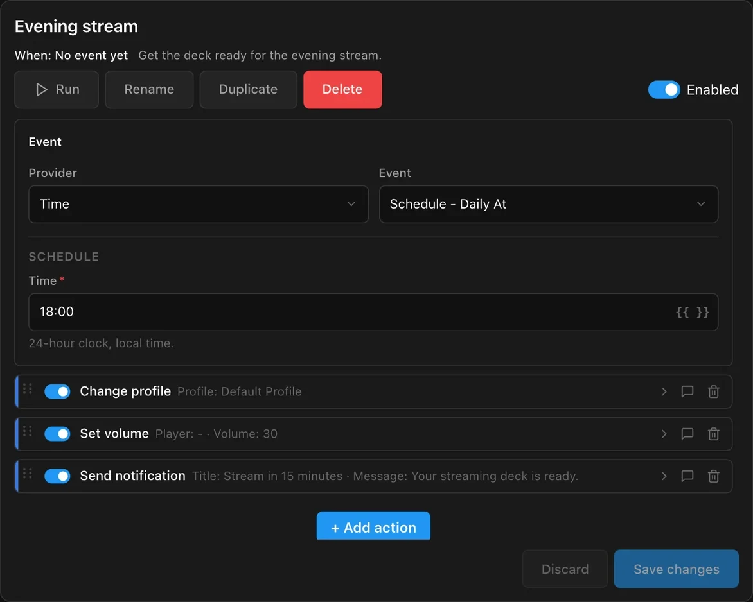
Task: Disable the Change profile action toggle
Action: (x=57, y=391)
